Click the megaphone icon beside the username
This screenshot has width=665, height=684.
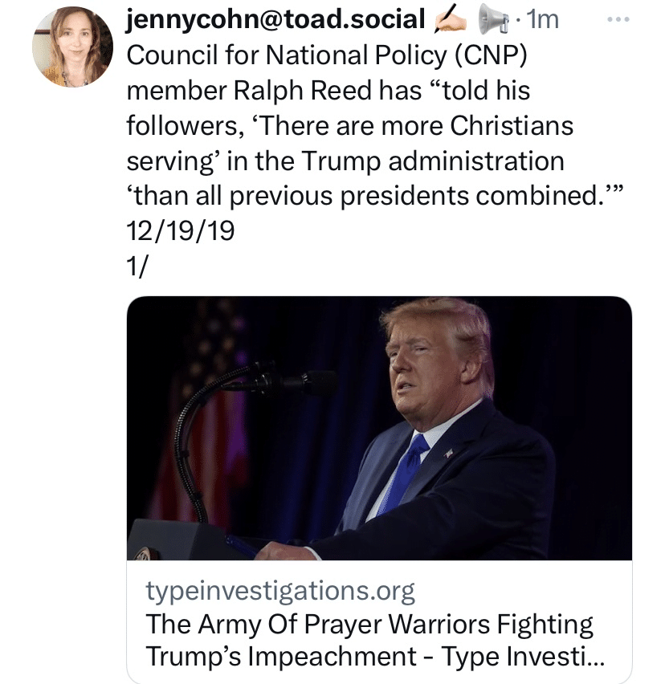[x=492, y=19]
